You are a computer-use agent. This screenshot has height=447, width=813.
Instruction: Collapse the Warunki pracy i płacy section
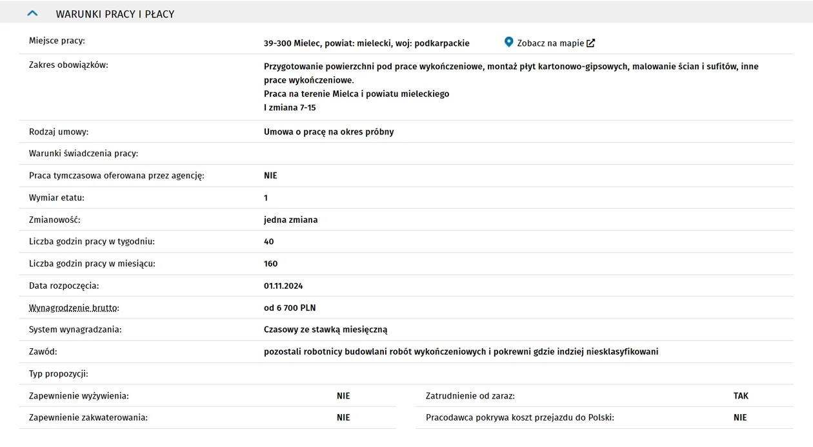32,14
